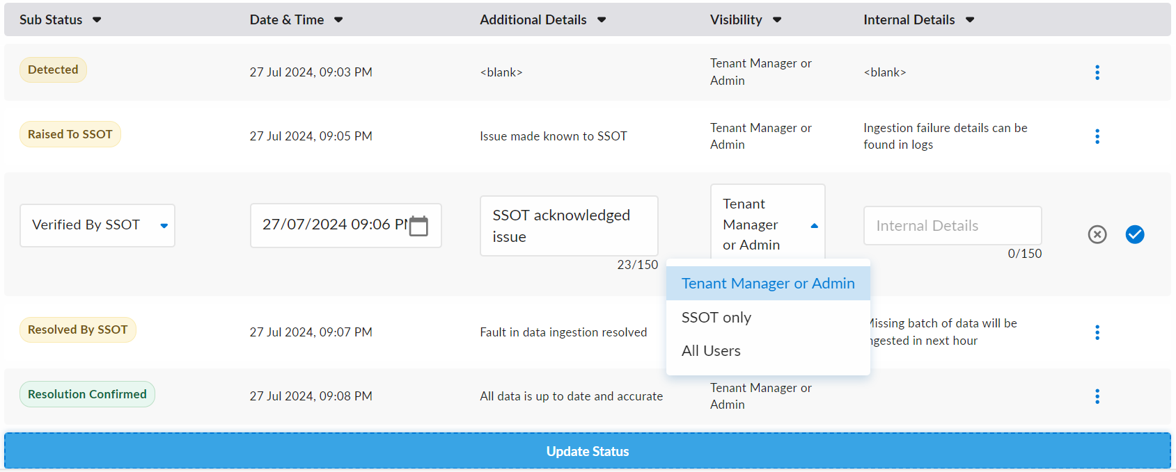Screen dimensions: 1176x472
Task: Sort by the Date & Time column arrow
Action: coord(338,20)
